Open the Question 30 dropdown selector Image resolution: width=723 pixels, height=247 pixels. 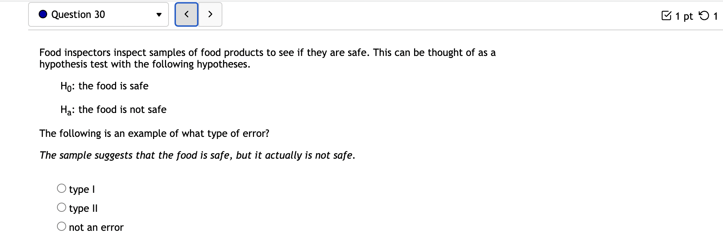pos(99,14)
